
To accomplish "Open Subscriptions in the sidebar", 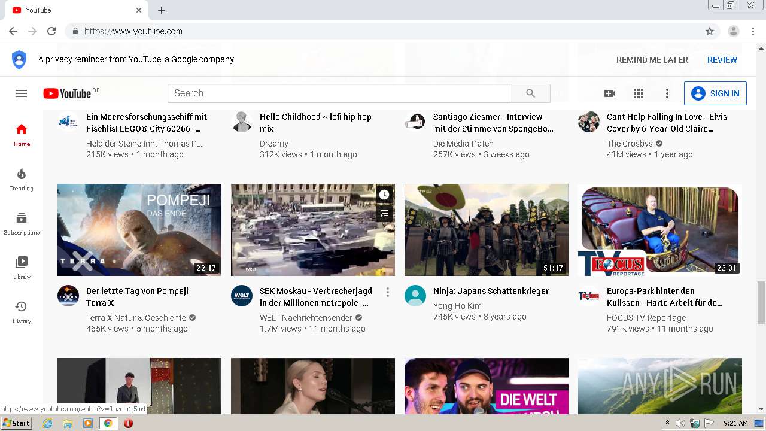I will click(22, 224).
